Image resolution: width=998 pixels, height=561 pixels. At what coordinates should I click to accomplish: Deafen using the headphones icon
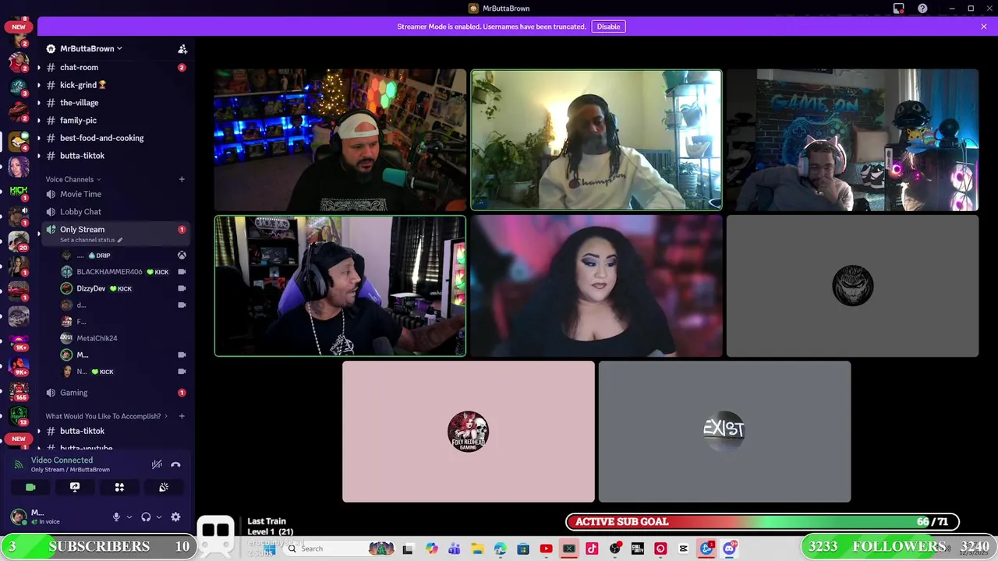pos(146,517)
